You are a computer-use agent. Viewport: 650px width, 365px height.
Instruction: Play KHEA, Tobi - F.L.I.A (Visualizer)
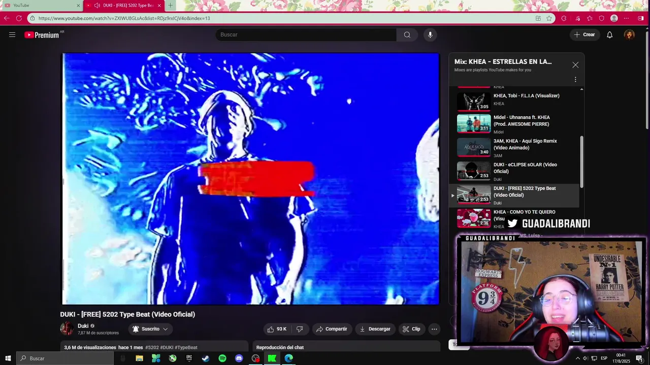(527, 96)
